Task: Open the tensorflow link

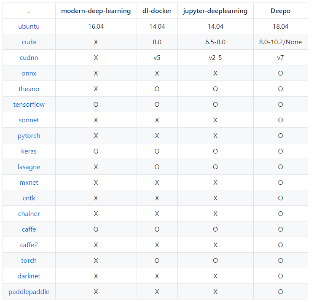Action: pos(29,105)
